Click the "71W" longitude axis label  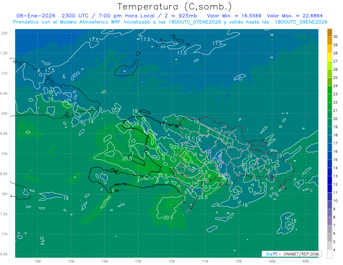[205, 261]
